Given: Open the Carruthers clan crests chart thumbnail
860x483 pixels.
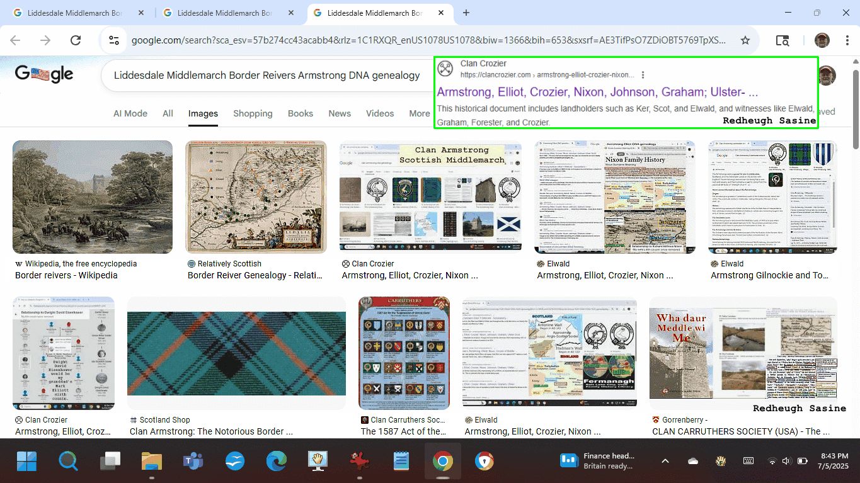Looking at the screenshot, I should [x=404, y=353].
